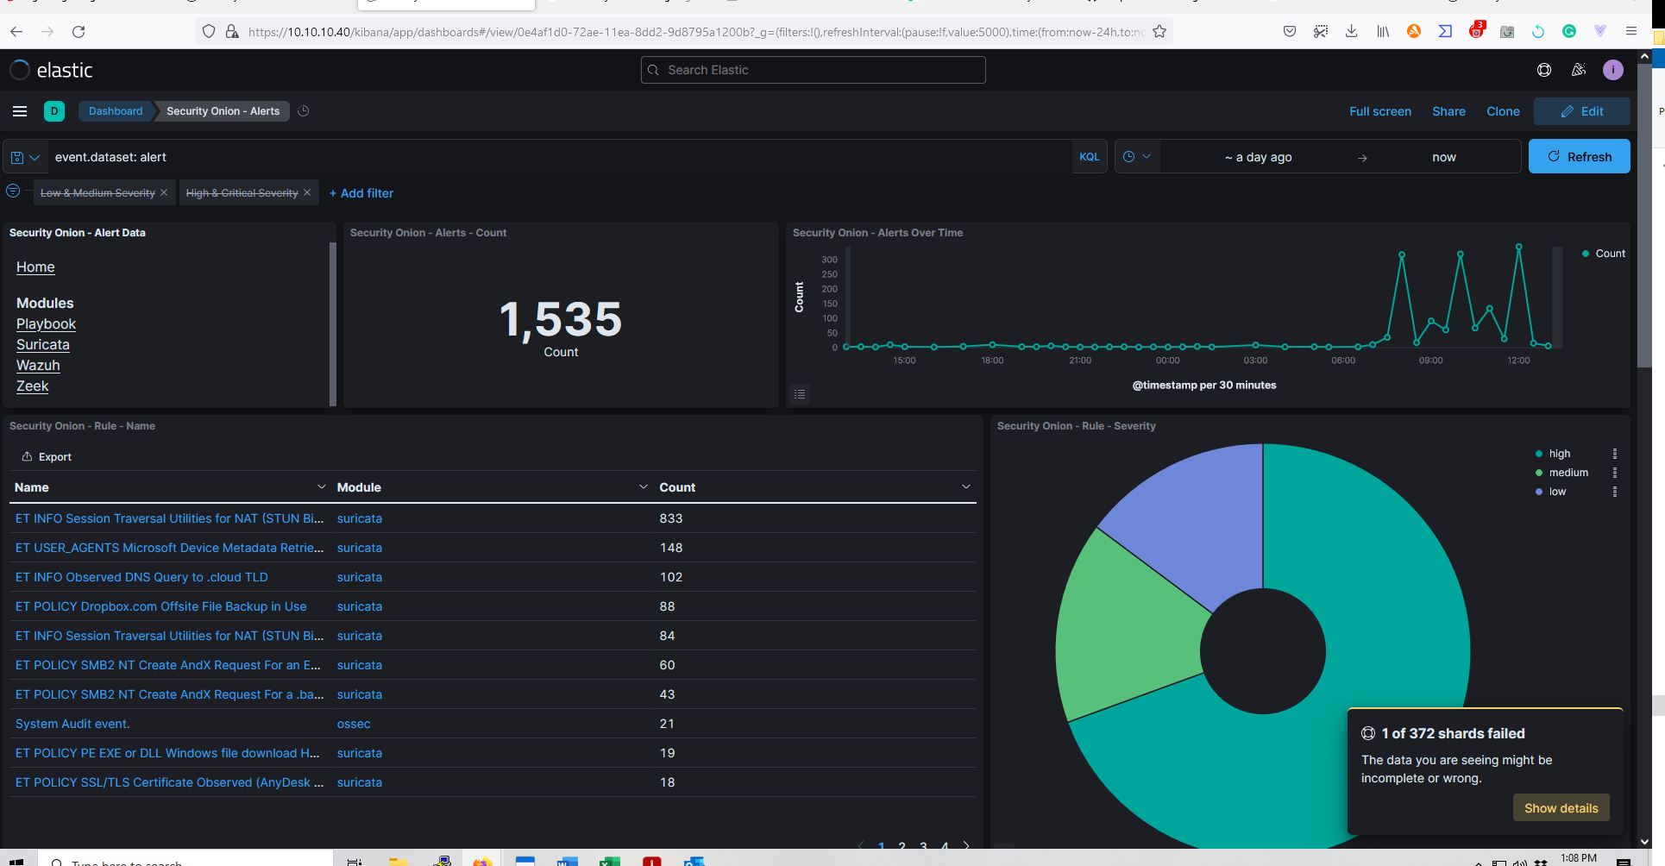
Task: Open the filter options circle icon
Action: pyautogui.click(x=13, y=191)
